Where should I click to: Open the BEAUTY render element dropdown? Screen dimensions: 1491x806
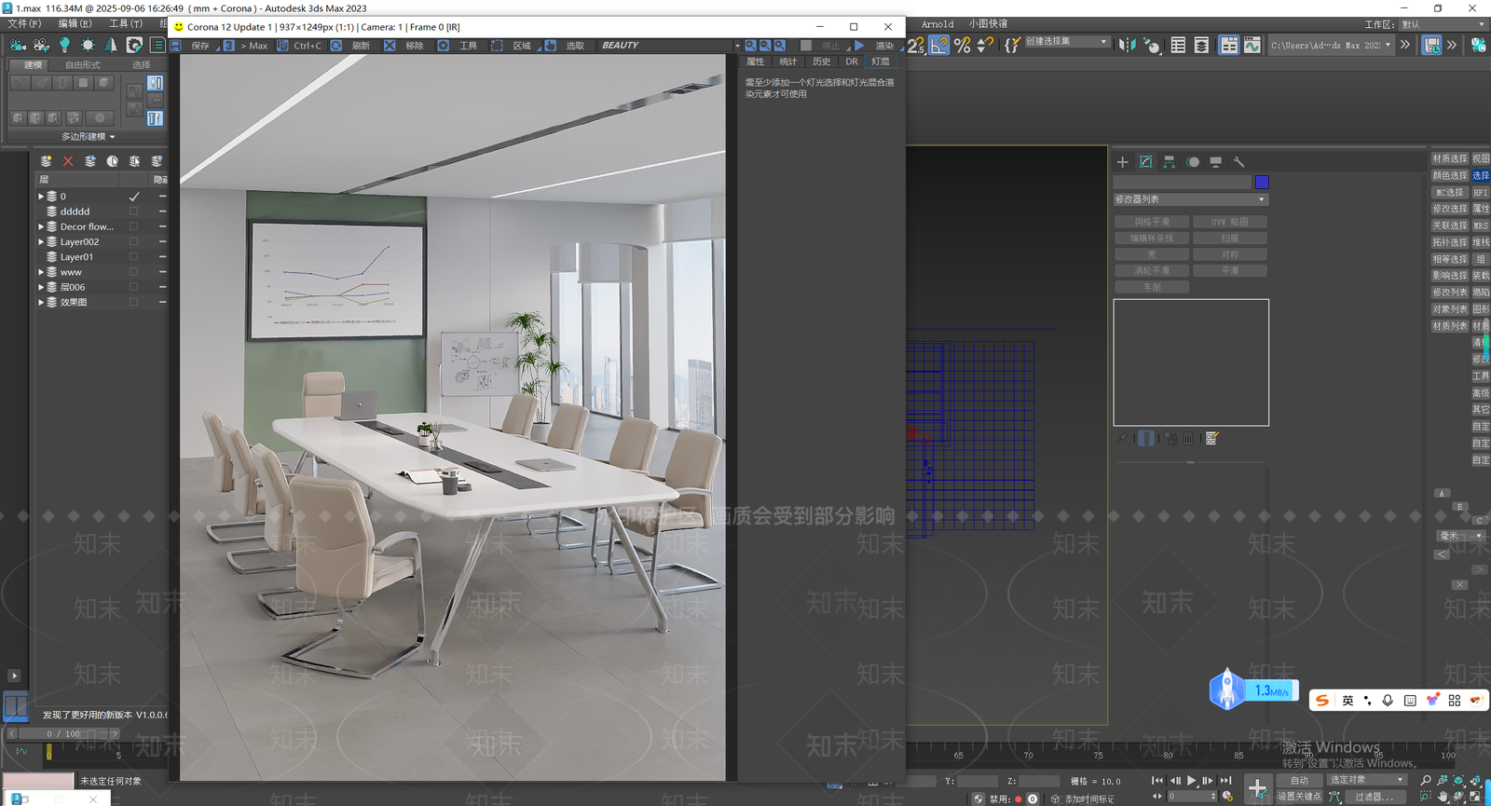pyautogui.click(x=669, y=45)
